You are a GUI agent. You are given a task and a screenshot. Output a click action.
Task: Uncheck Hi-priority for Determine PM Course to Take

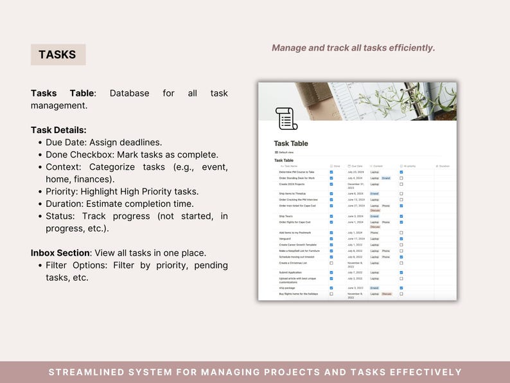click(401, 172)
